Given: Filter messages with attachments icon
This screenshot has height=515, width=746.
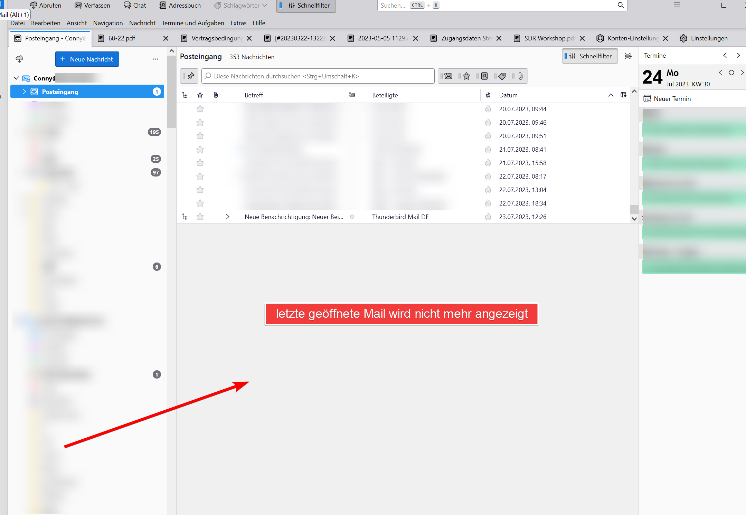Looking at the screenshot, I should coord(520,76).
